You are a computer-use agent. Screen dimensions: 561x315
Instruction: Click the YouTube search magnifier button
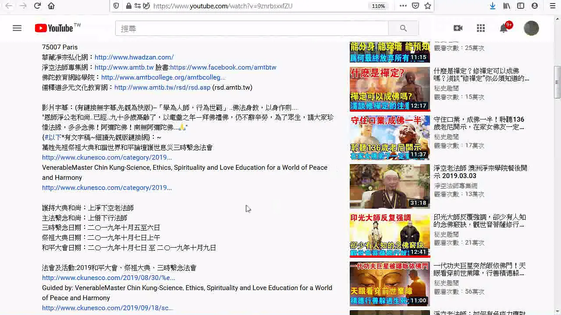coord(403,28)
